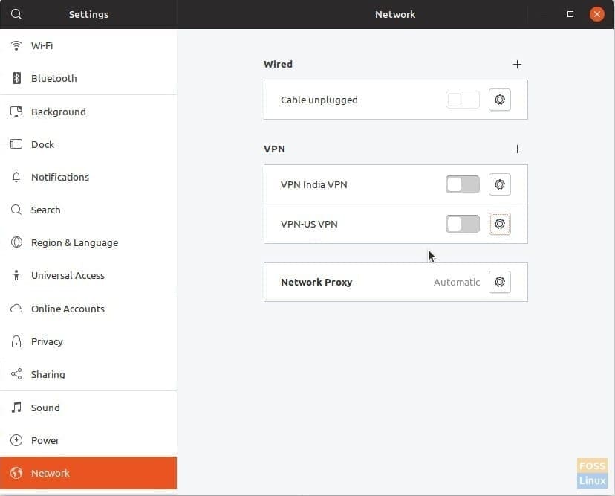Viewport: 615px width, 496px height.
Task: Open Power settings panel
Action: 88,440
